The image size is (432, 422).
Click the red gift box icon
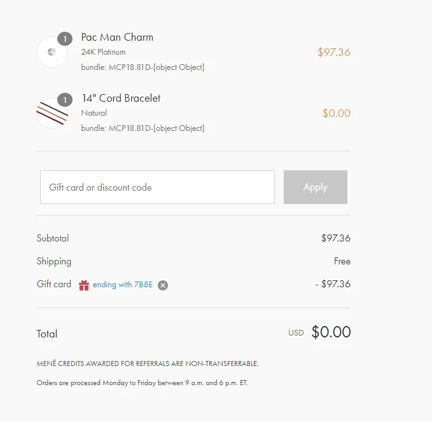click(84, 285)
